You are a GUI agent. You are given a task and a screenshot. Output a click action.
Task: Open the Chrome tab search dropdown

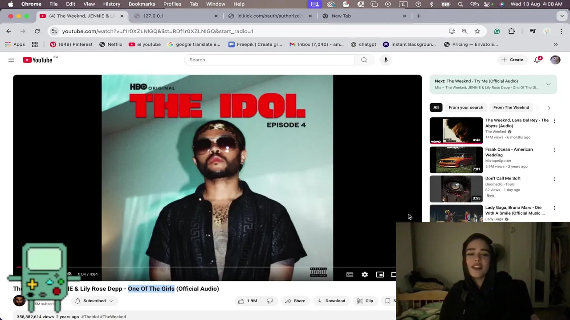pos(562,16)
